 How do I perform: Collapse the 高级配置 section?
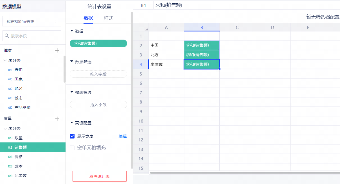tap(72, 123)
